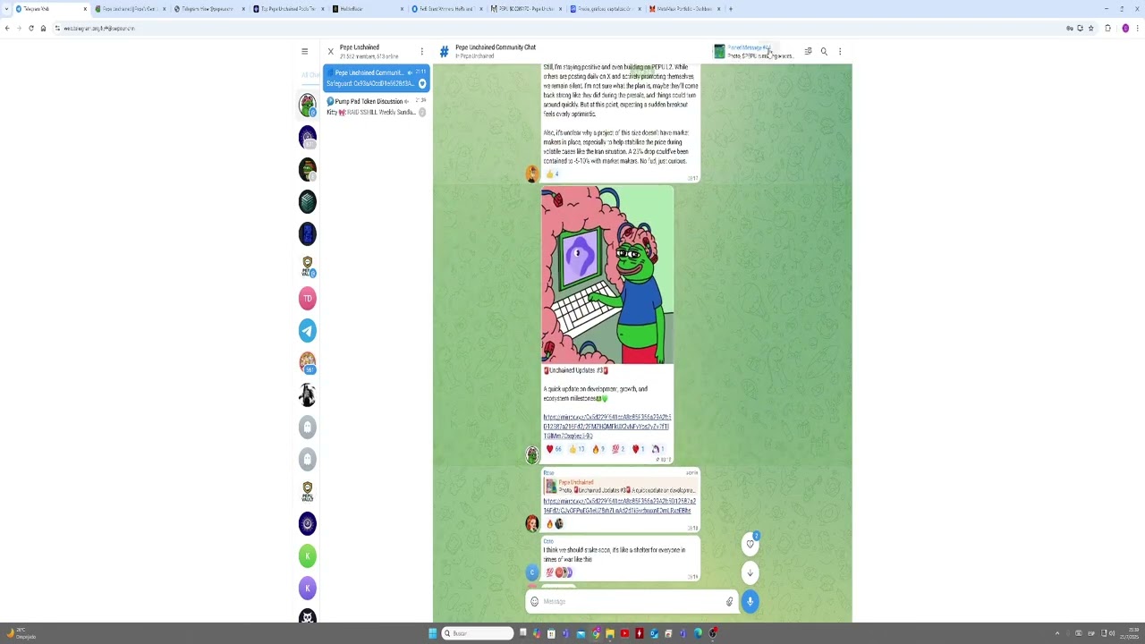Open the TD pink avatar chat

307,298
